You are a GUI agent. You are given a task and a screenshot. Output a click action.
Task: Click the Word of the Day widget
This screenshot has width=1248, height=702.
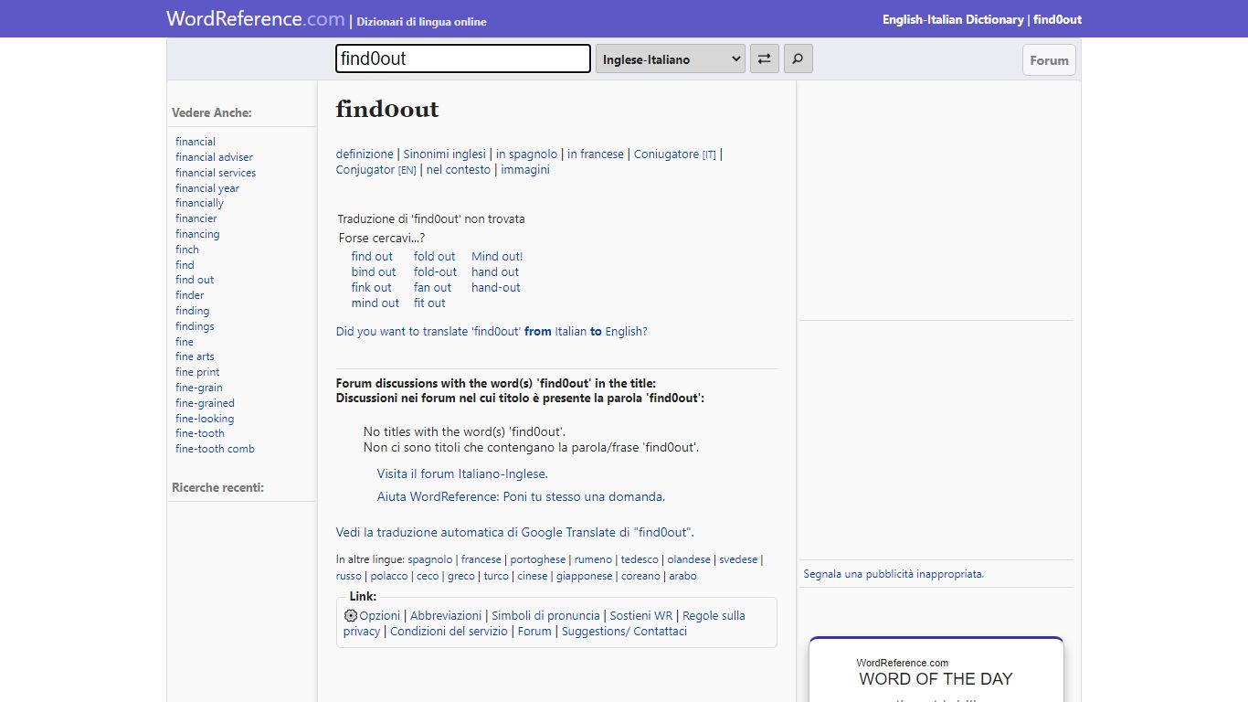pos(936,670)
